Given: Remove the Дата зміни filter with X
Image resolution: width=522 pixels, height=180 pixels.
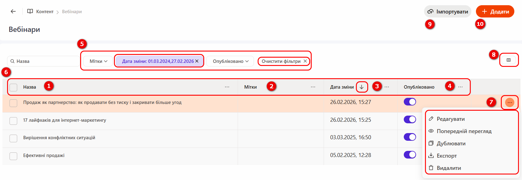Looking at the screenshot, I should 197,61.
